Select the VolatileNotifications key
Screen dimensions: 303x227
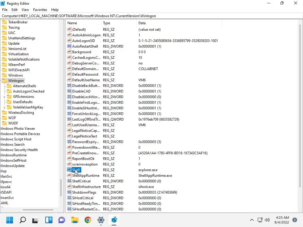coord(24,59)
